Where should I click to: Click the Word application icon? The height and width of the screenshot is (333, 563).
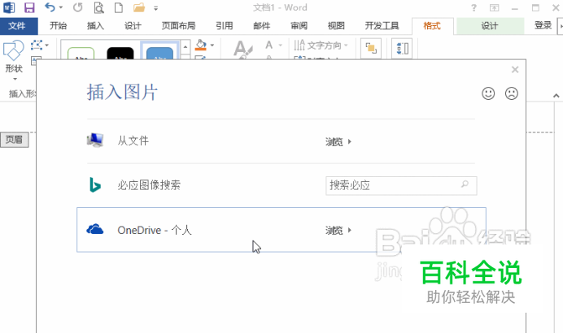9,7
